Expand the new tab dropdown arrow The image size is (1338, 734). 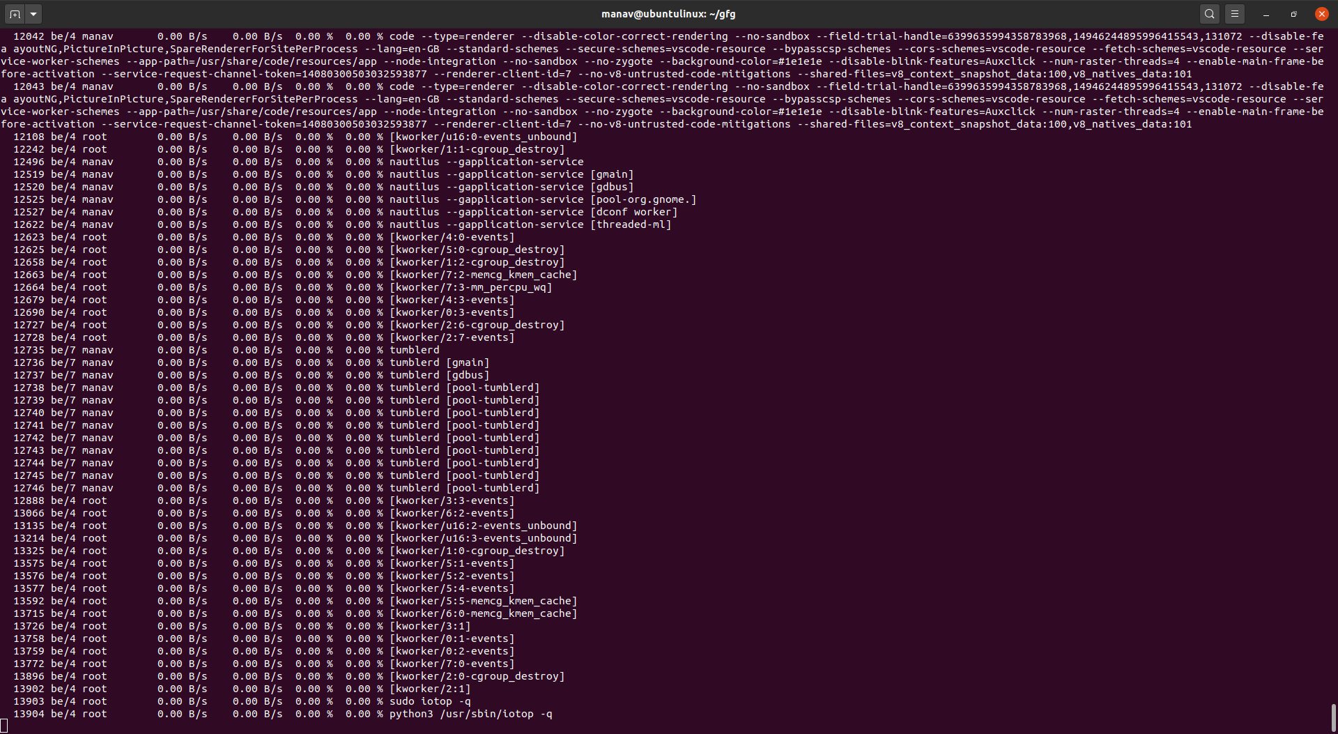pyautogui.click(x=33, y=14)
